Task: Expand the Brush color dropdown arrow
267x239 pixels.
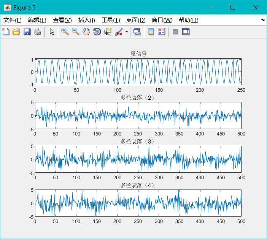Action: coord(126,32)
